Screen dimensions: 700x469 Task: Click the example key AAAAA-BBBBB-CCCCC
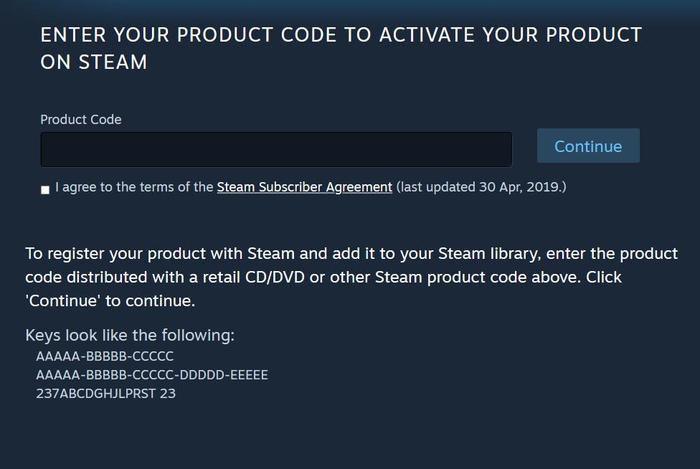(x=105, y=356)
